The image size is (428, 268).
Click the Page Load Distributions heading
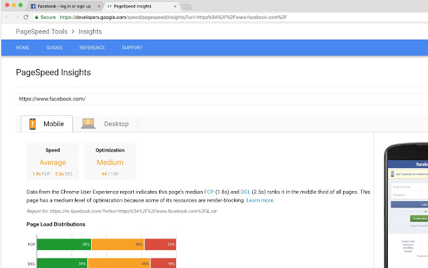pos(56,224)
